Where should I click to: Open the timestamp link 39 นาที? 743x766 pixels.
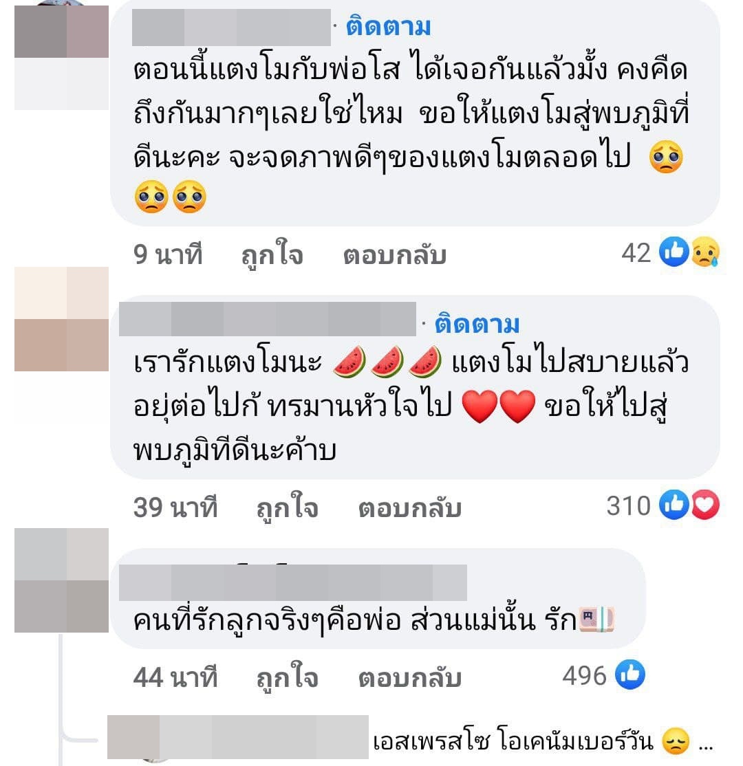coord(175,507)
